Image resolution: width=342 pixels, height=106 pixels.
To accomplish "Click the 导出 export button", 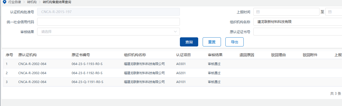I will click(x=235, y=42).
